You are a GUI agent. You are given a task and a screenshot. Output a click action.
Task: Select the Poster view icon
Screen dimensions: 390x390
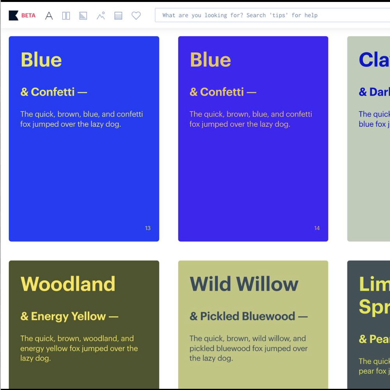(x=83, y=15)
